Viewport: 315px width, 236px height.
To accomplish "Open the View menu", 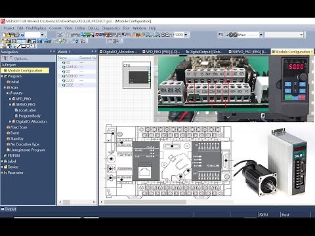I will (68, 28).
